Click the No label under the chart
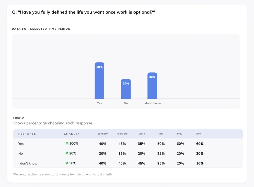This screenshot has width=254, height=187. (126, 103)
